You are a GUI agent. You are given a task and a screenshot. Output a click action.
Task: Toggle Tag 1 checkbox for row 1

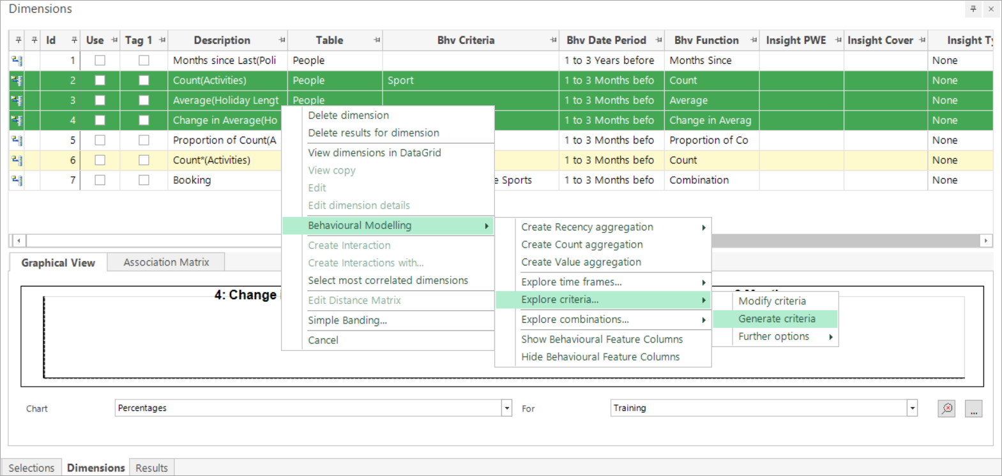[x=144, y=61]
